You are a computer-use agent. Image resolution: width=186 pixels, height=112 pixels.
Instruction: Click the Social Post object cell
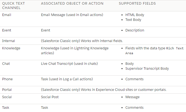click(x=50, y=97)
